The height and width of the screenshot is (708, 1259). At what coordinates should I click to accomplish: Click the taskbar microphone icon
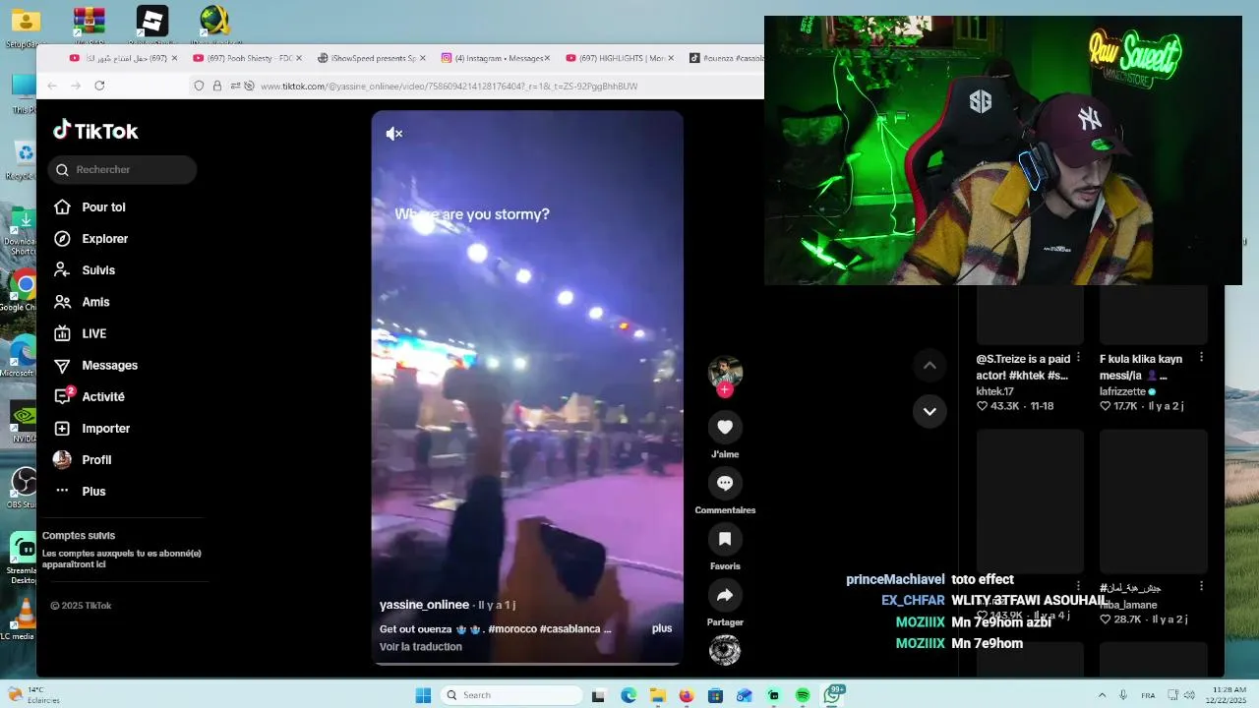pyautogui.click(x=1123, y=695)
